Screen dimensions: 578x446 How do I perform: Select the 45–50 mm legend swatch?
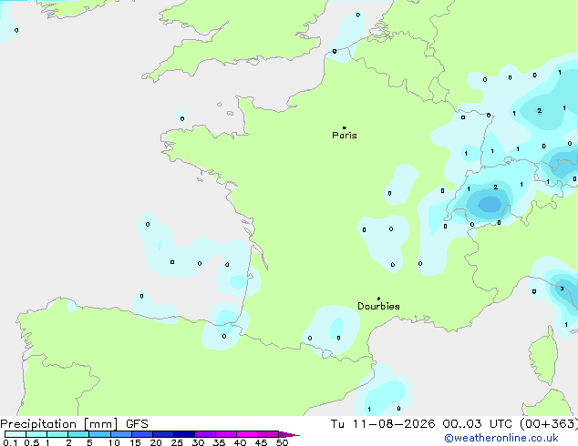point(268,434)
